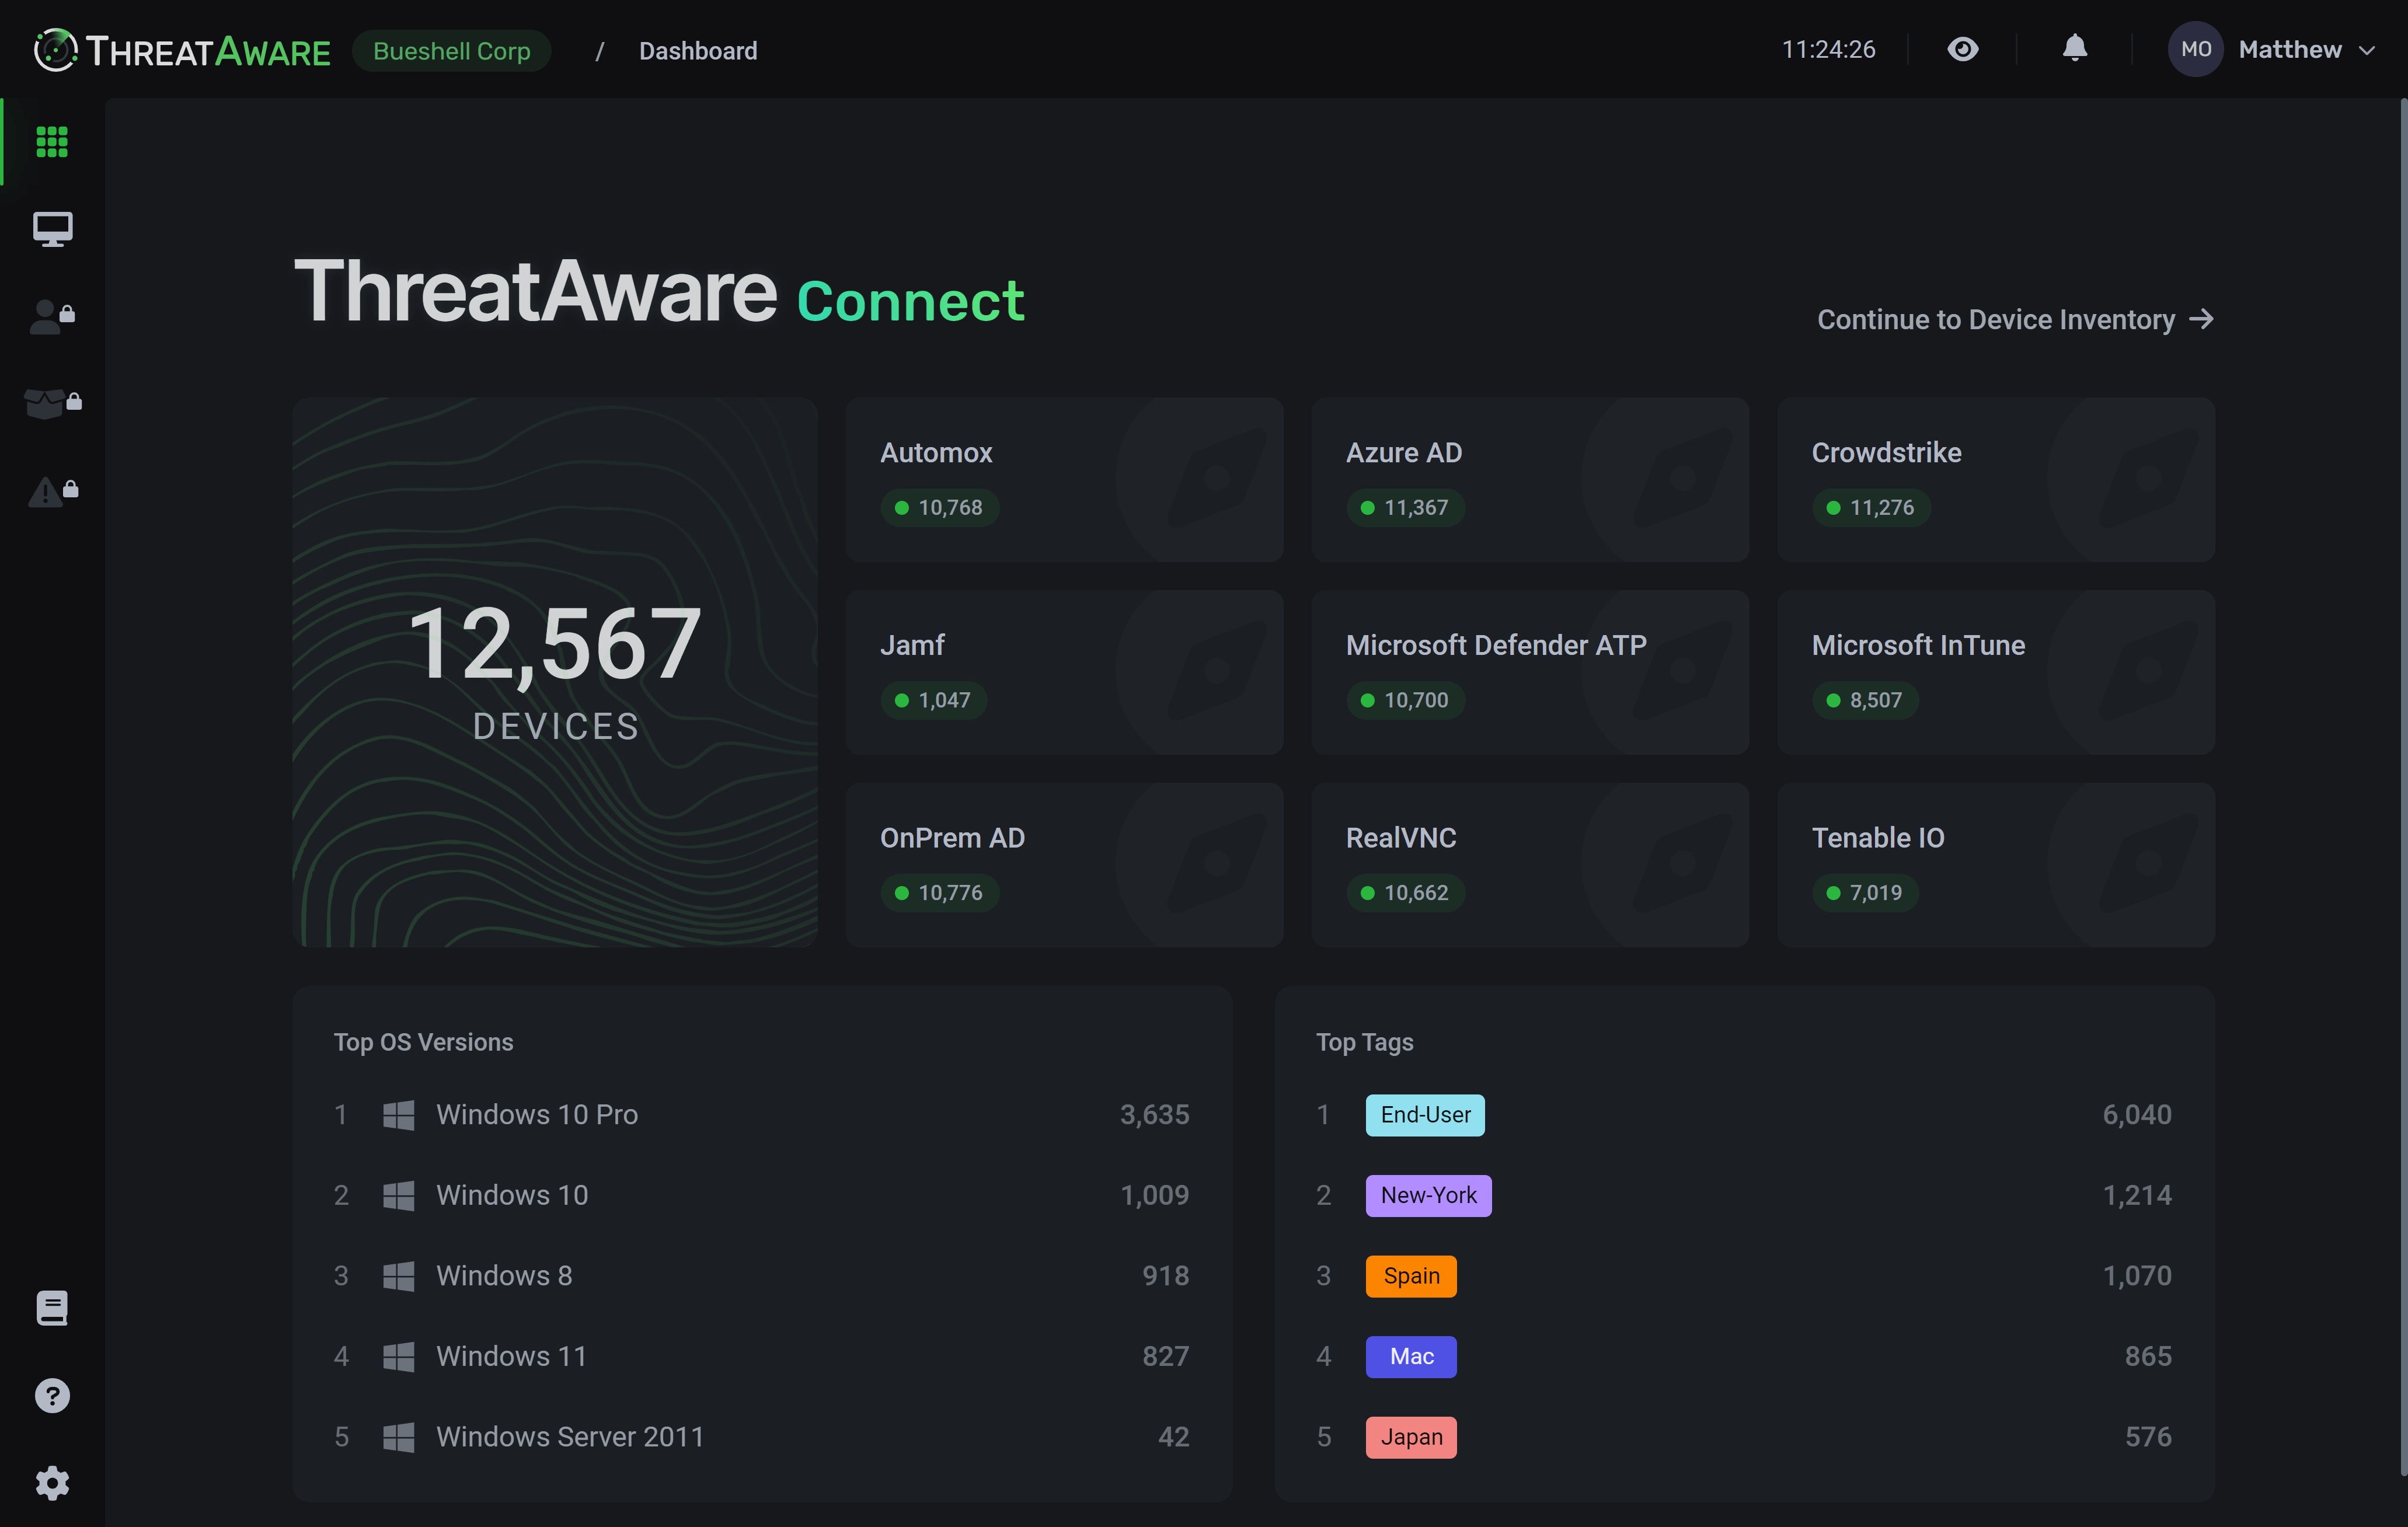This screenshot has height=1527, width=2408.
Task: Select the Windows Server 2011 row
Action: 762,1437
